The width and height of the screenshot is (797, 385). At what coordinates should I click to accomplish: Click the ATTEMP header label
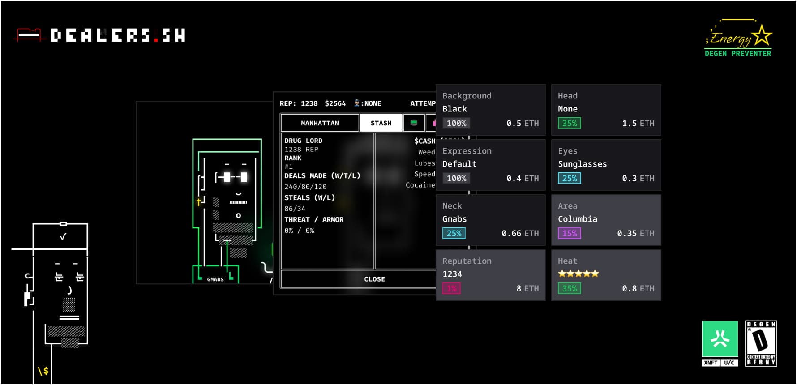click(x=423, y=103)
